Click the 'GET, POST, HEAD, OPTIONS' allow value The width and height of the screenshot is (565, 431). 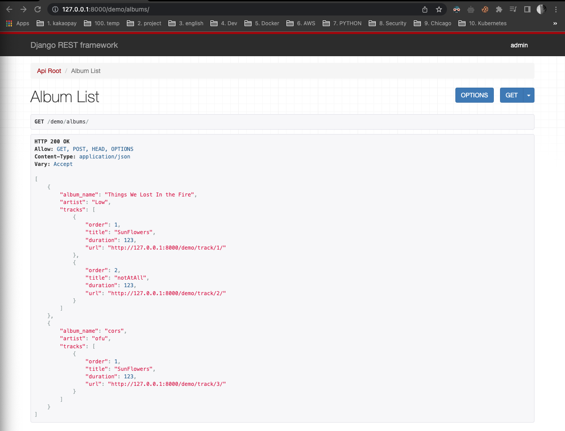pos(95,149)
